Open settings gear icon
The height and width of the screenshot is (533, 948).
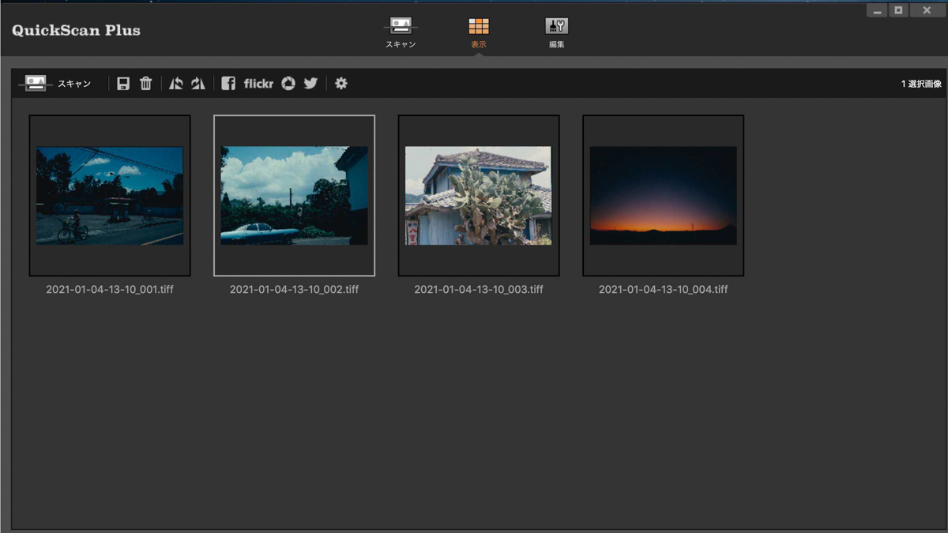341,84
